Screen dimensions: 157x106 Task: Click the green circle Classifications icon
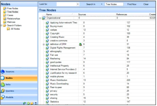tap(29, 103)
